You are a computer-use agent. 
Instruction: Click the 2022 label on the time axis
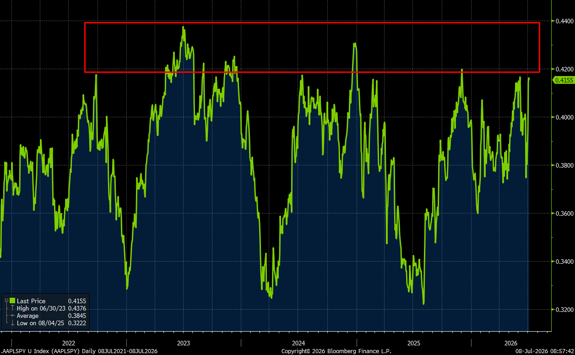(x=69, y=343)
